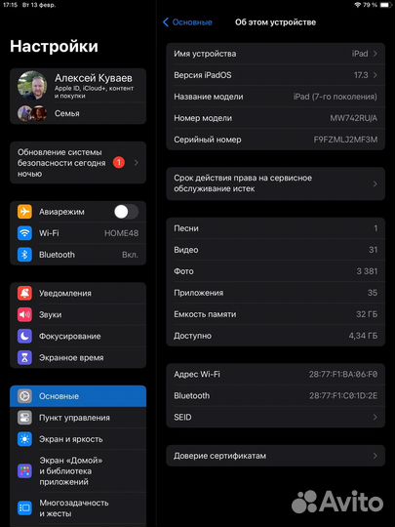This screenshot has height=527, width=395.
Task: Tap Доступно 4,34 ГБ
Action: [275, 336]
